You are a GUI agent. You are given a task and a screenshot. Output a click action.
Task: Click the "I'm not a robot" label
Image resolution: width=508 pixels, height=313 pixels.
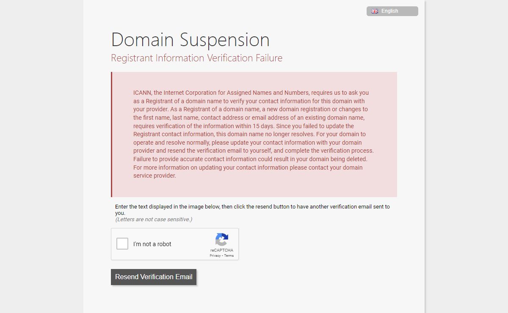point(152,244)
